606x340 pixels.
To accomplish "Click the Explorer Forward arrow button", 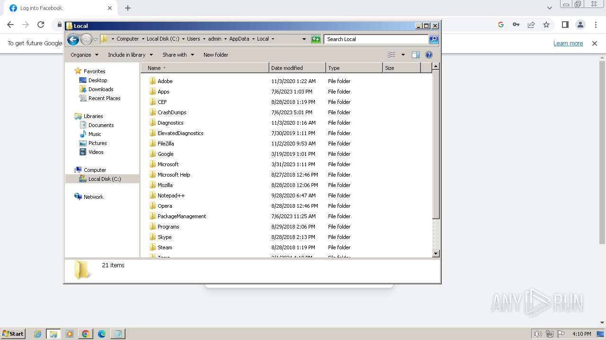I will [86, 39].
